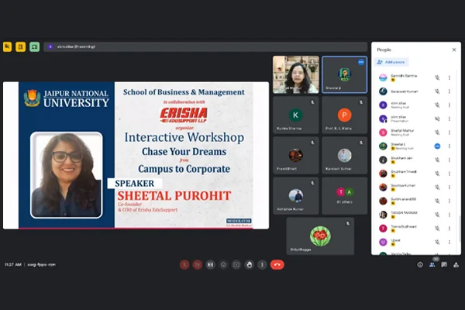Open more options for Surbhi anand 88

[449, 201]
